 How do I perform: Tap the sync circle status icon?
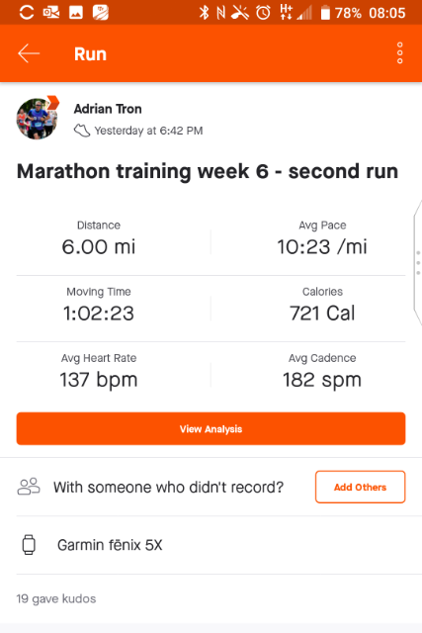27,12
